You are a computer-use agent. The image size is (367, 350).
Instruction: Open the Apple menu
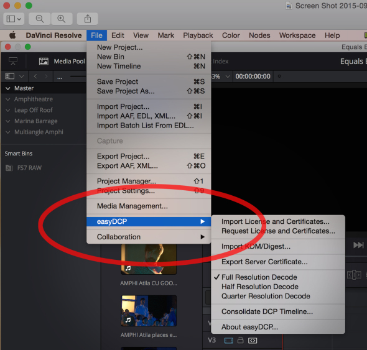(12, 35)
